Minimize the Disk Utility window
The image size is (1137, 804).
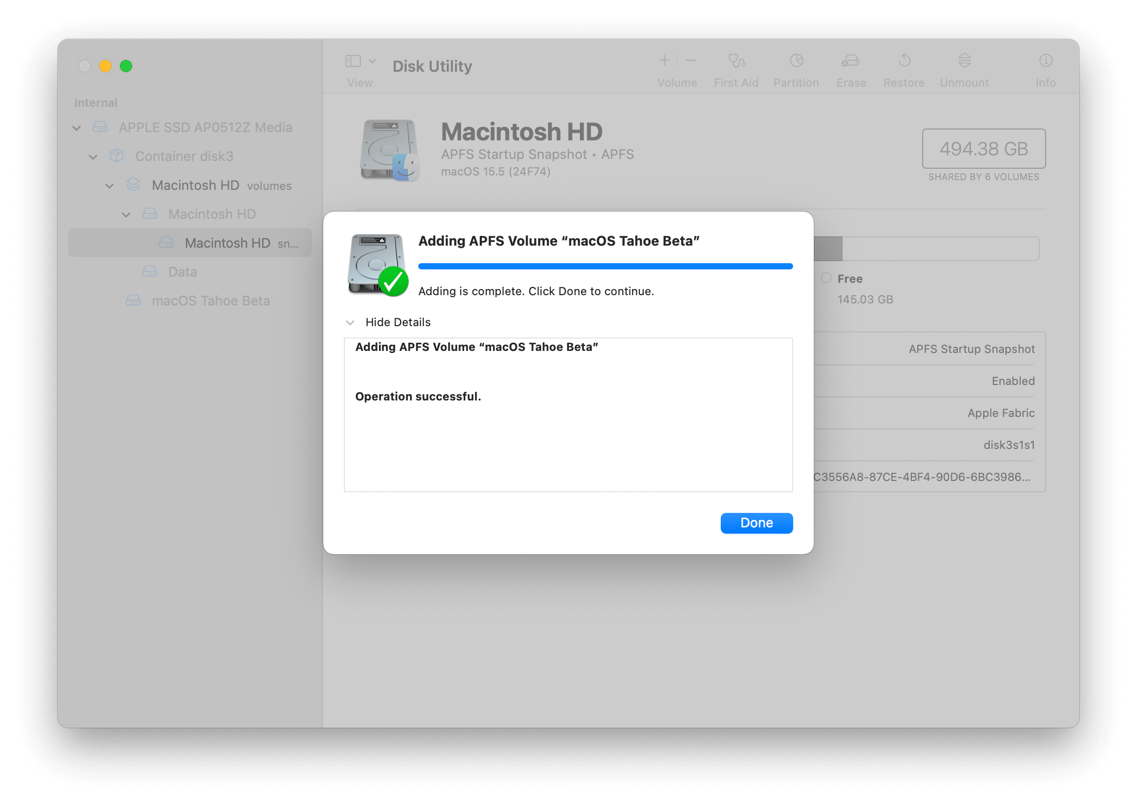pyautogui.click(x=105, y=66)
